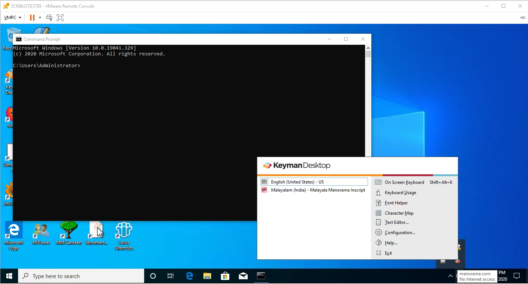Viewport: 528px width, 284px height.
Task: Click the double-chevron icon at the toolbar's right end
Action: coord(522,18)
